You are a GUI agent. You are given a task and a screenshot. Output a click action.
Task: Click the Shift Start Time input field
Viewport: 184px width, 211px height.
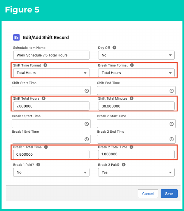click(51, 91)
